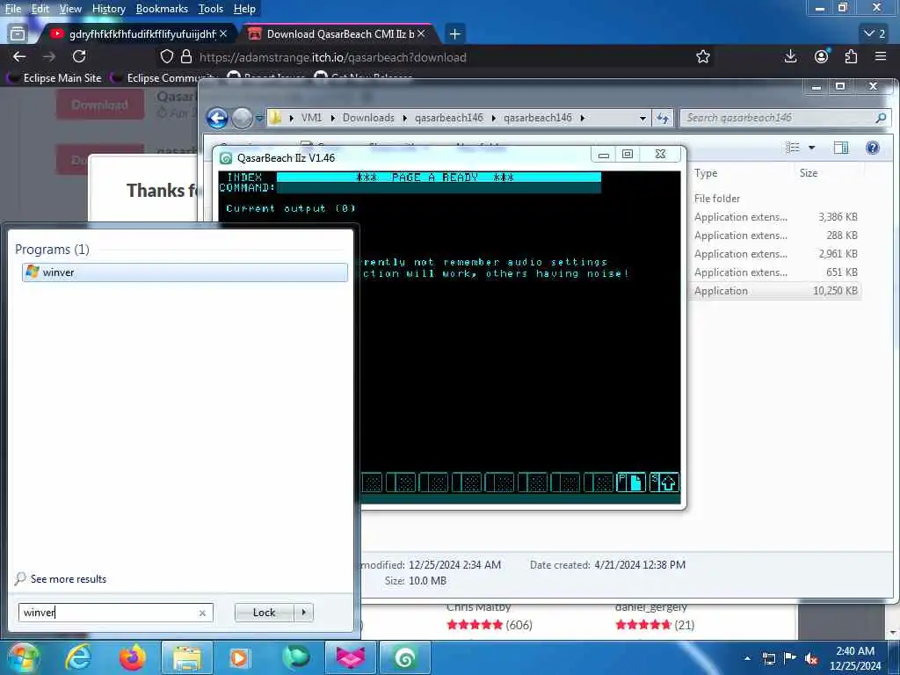Image resolution: width=900 pixels, height=675 pixels.
Task: Expand the arrow next to Lock
Action: [x=303, y=613]
